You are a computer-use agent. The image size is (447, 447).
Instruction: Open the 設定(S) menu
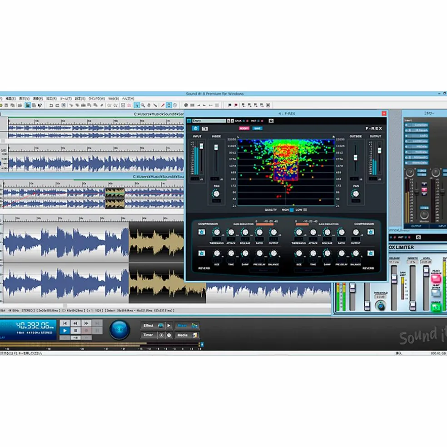(x=80, y=99)
